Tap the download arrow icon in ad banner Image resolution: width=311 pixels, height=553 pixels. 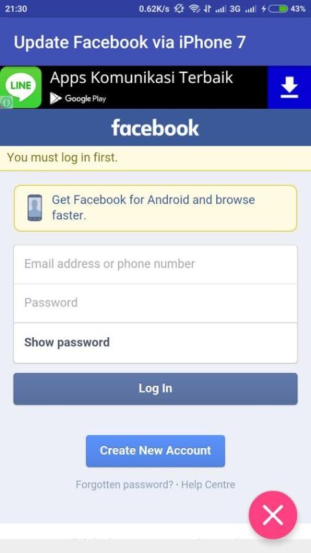pyautogui.click(x=289, y=87)
